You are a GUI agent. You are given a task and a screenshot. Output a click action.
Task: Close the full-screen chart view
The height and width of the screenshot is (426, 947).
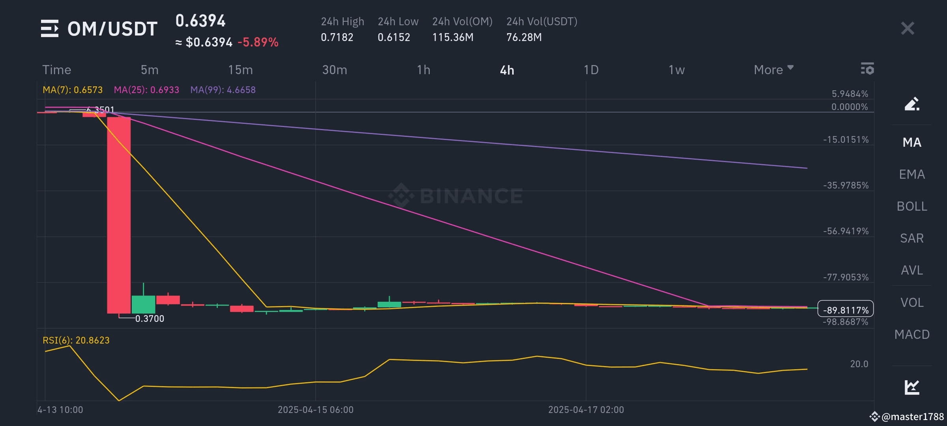[908, 28]
